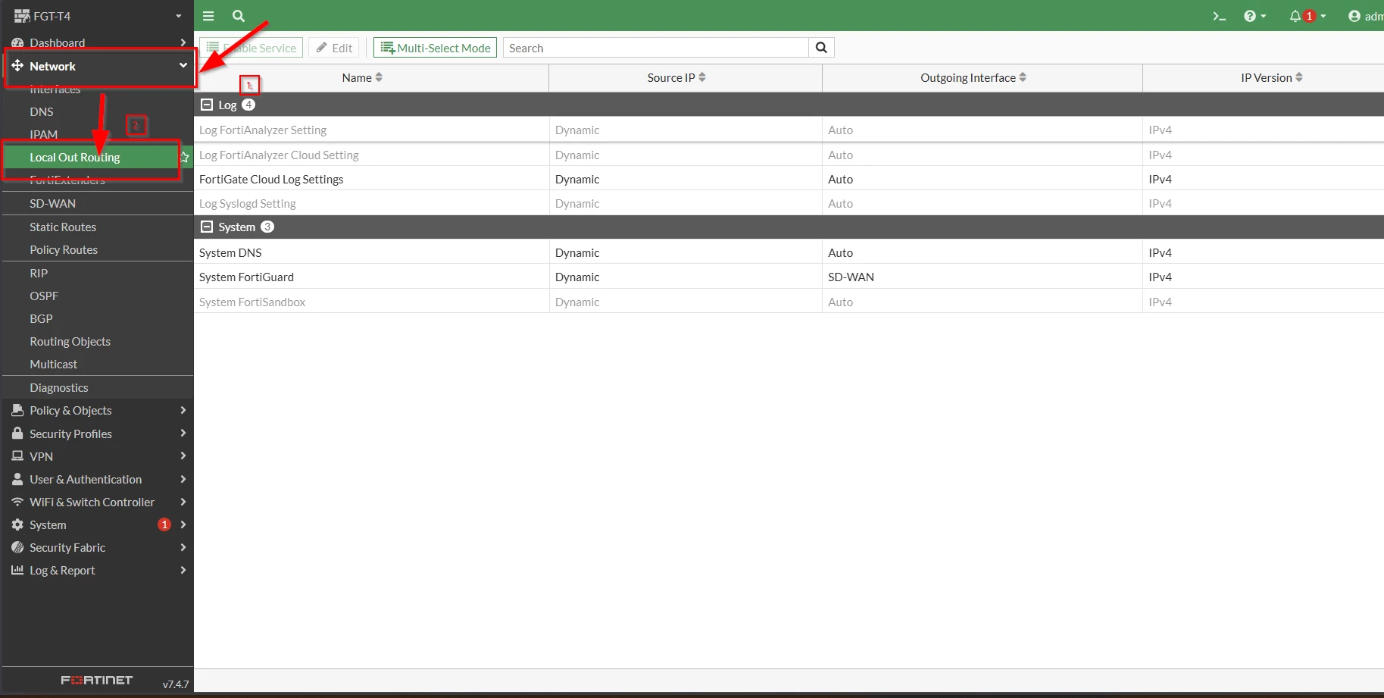The width and height of the screenshot is (1384, 698).
Task: Select FortiGate Cloud Log Settings row
Action: [x=789, y=179]
